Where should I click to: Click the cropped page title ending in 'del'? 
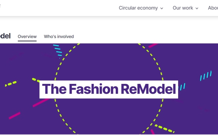click(x=5, y=36)
